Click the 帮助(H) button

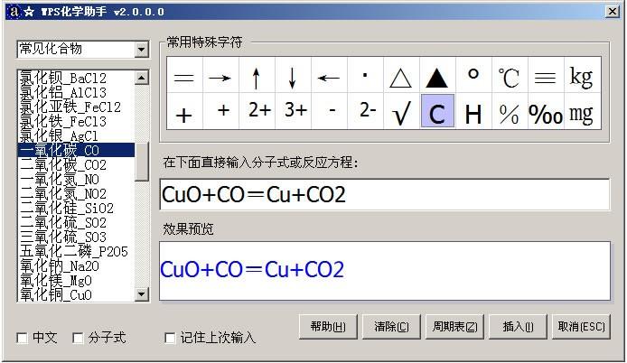coord(328,327)
